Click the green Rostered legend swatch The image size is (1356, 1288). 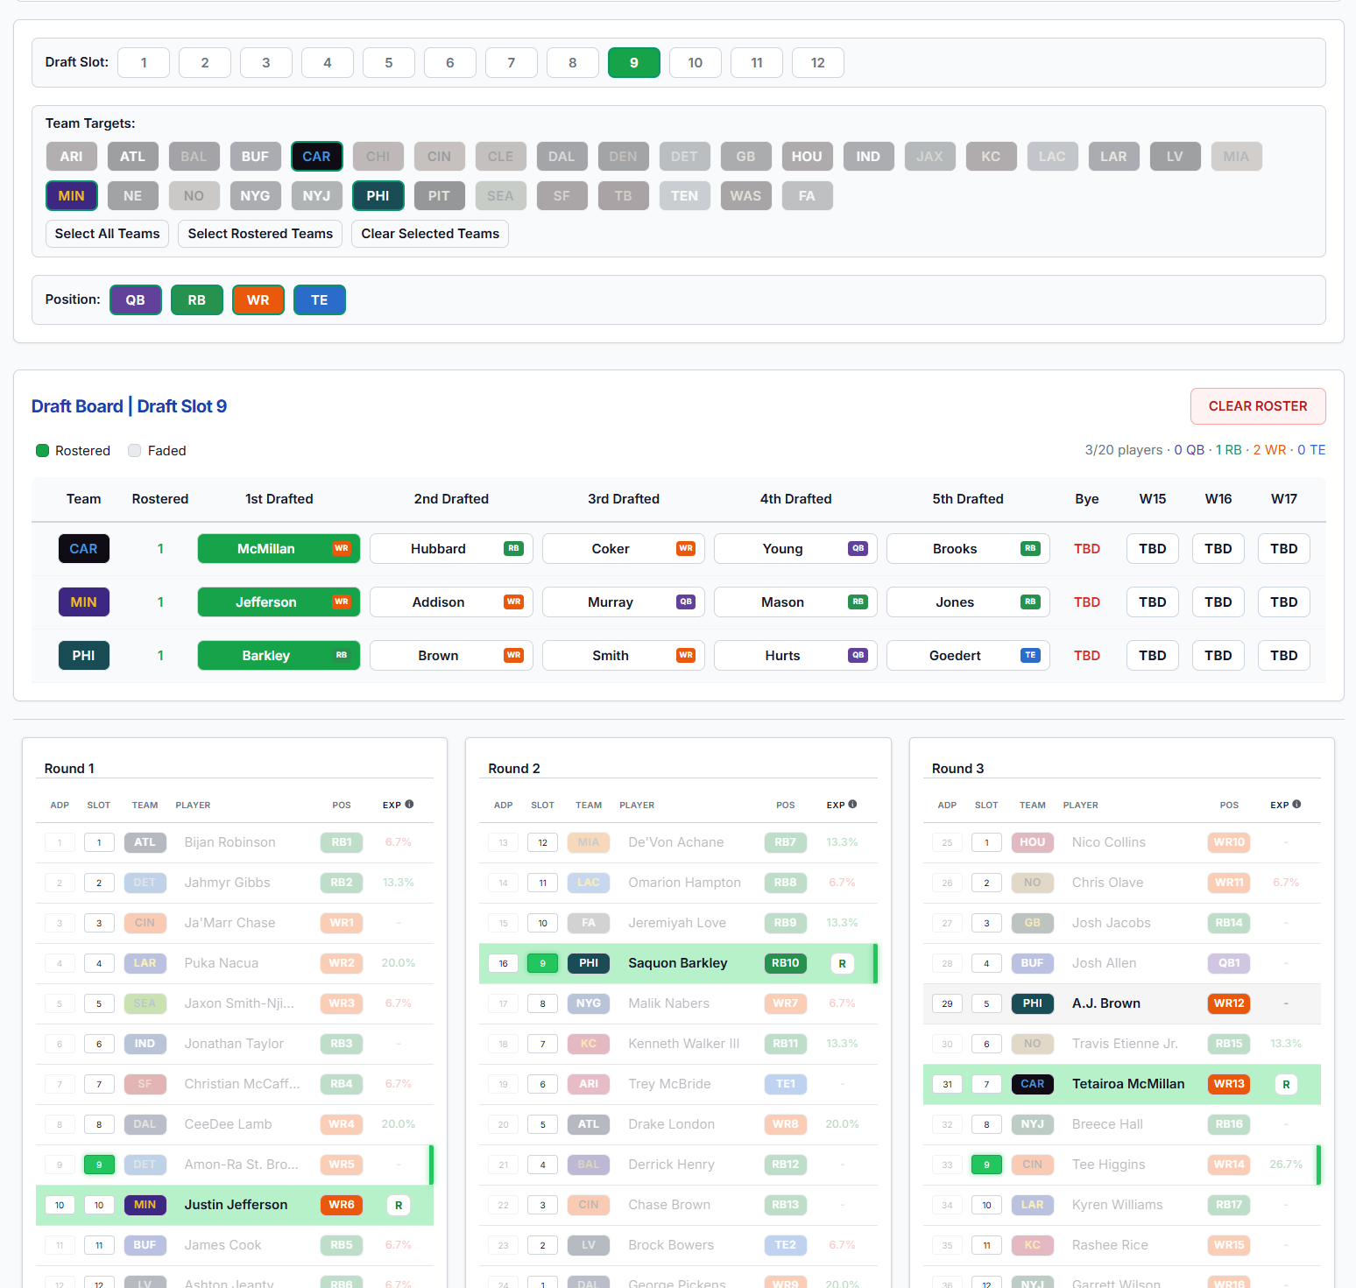point(42,450)
